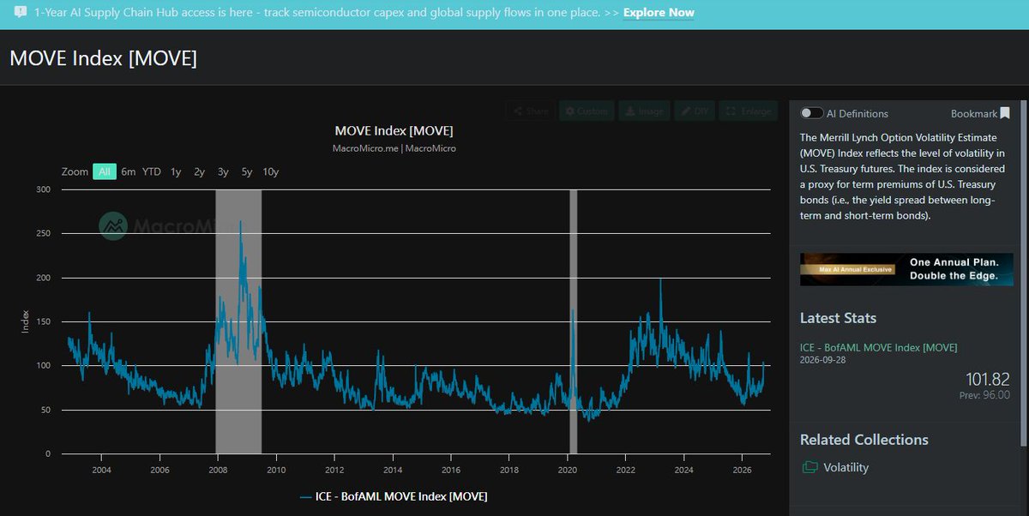
Task: Click the MOVE Index [MOVE] page title
Action: [103, 58]
